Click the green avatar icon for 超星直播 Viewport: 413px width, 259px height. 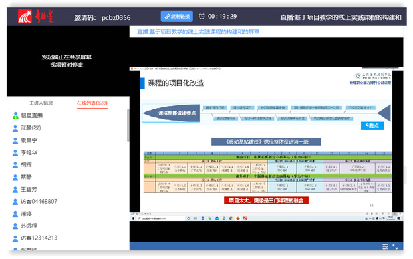tap(15, 115)
